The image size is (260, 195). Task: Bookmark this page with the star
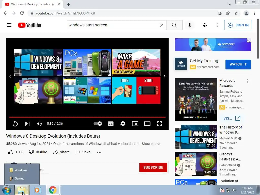pyautogui.click(x=236, y=13)
